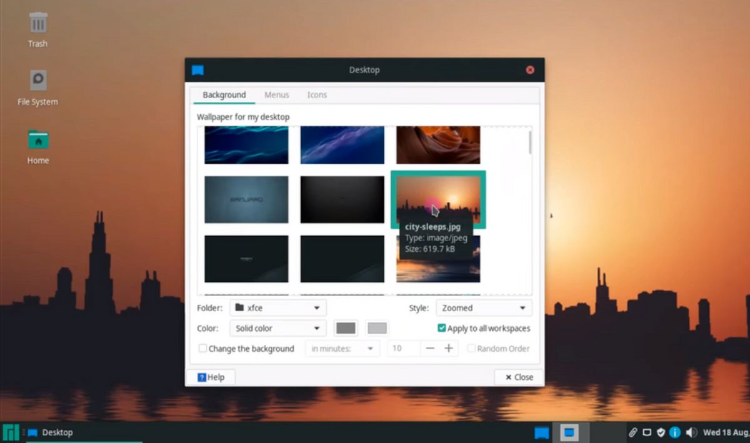The image size is (750, 443).
Task: Click the shield security tray icon
Action: tap(661, 432)
